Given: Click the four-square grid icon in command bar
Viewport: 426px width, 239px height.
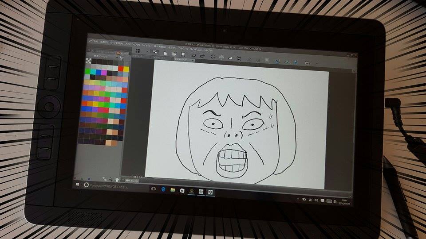Looking at the screenshot, I should coord(138,50).
